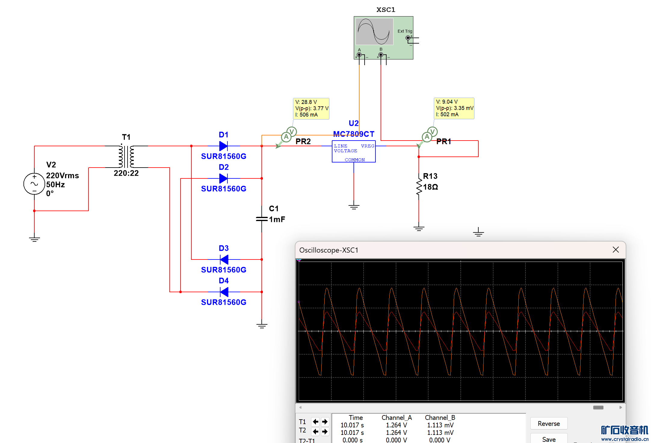Image resolution: width=651 pixels, height=443 pixels.
Task: Click the U2 reference label
Action: tap(353, 123)
